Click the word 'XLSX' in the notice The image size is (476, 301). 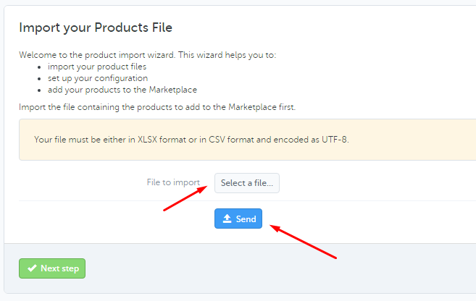pos(147,140)
